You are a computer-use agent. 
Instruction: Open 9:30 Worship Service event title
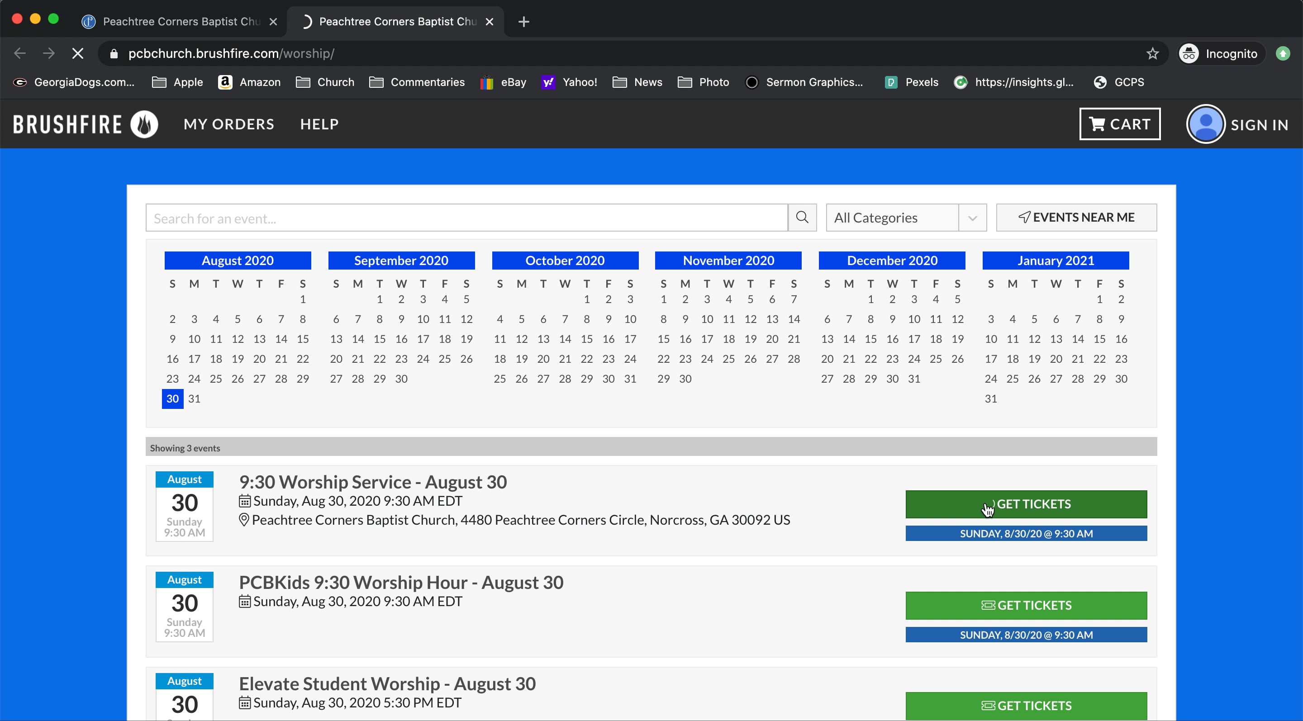click(373, 482)
